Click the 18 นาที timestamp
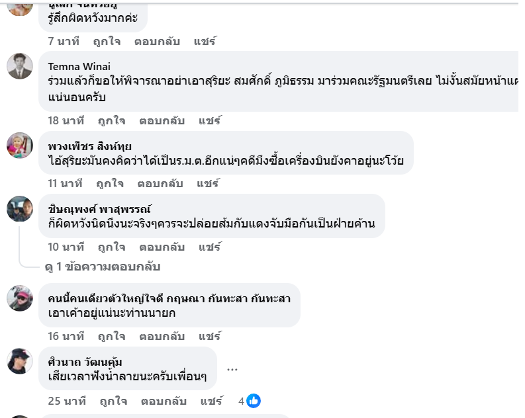 [x=66, y=120]
